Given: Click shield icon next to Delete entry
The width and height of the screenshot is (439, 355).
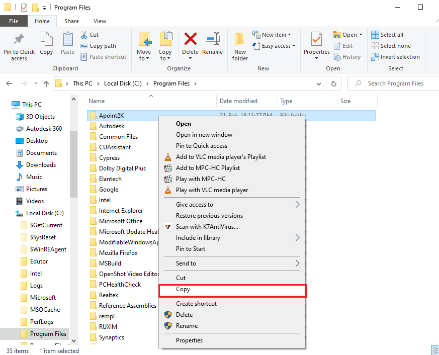Looking at the screenshot, I should [x=167, y=315].
